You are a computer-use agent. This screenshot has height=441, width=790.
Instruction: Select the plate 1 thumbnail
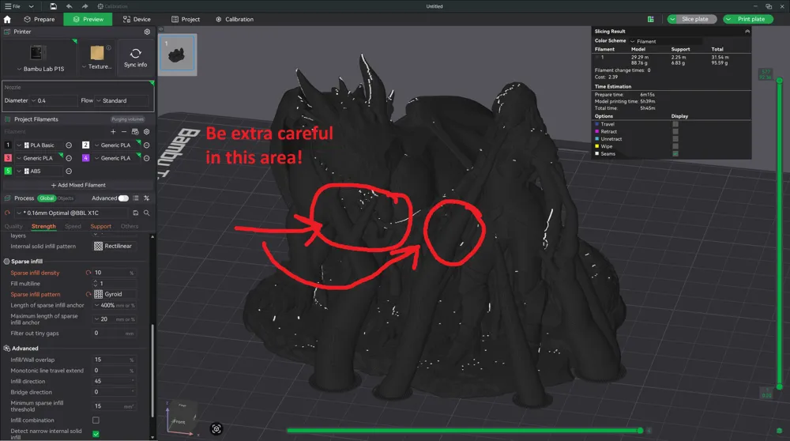point(177,55)
